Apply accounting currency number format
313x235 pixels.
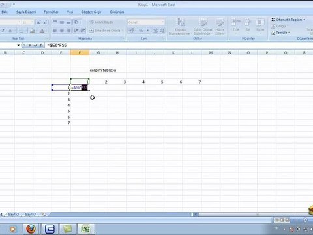click(132, 31)
